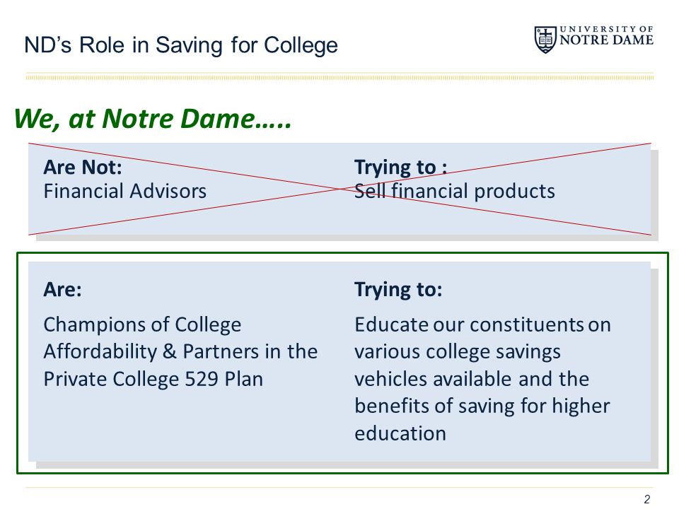Click Private College 529 Plan text
Screen dimensions: 679x509
pos(153,379)
